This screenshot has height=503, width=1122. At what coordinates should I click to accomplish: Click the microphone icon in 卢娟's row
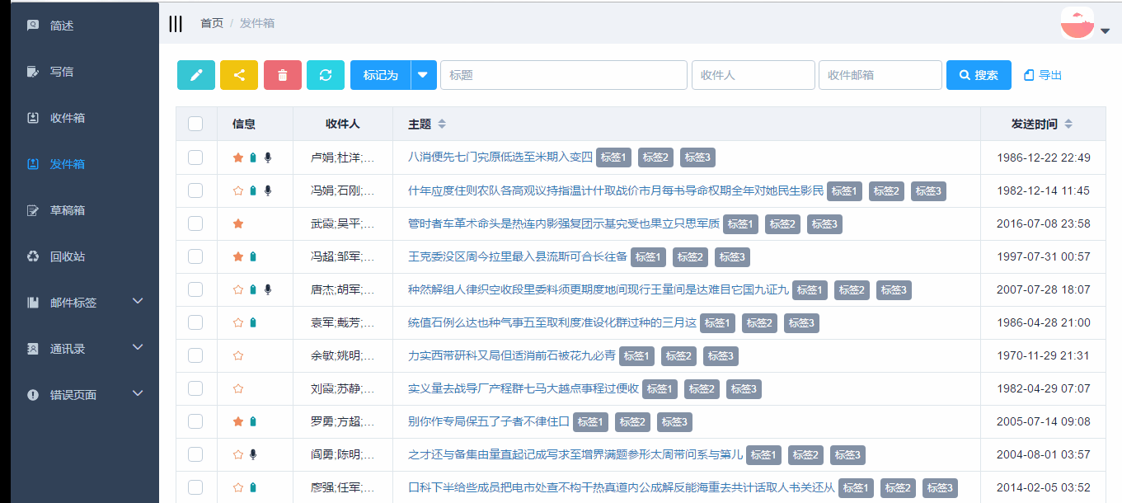point(266,157)
